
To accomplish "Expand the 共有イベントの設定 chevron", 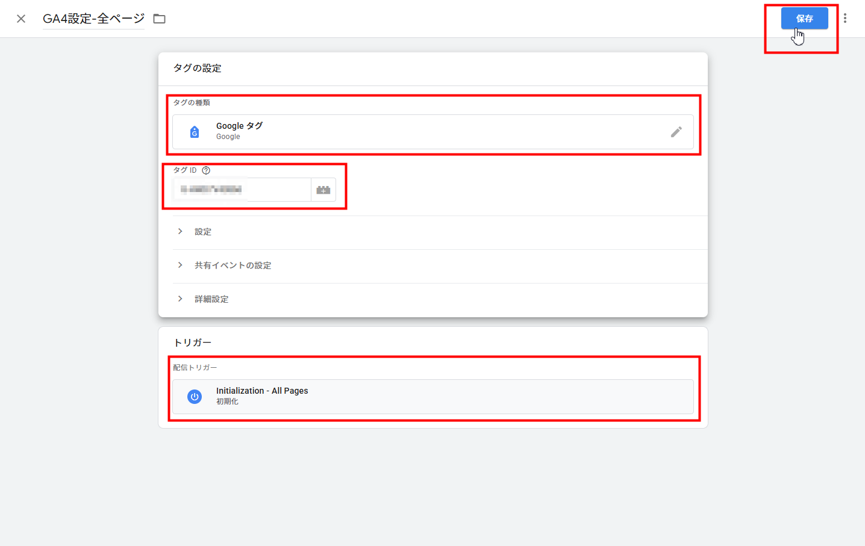I will point(180,265).
